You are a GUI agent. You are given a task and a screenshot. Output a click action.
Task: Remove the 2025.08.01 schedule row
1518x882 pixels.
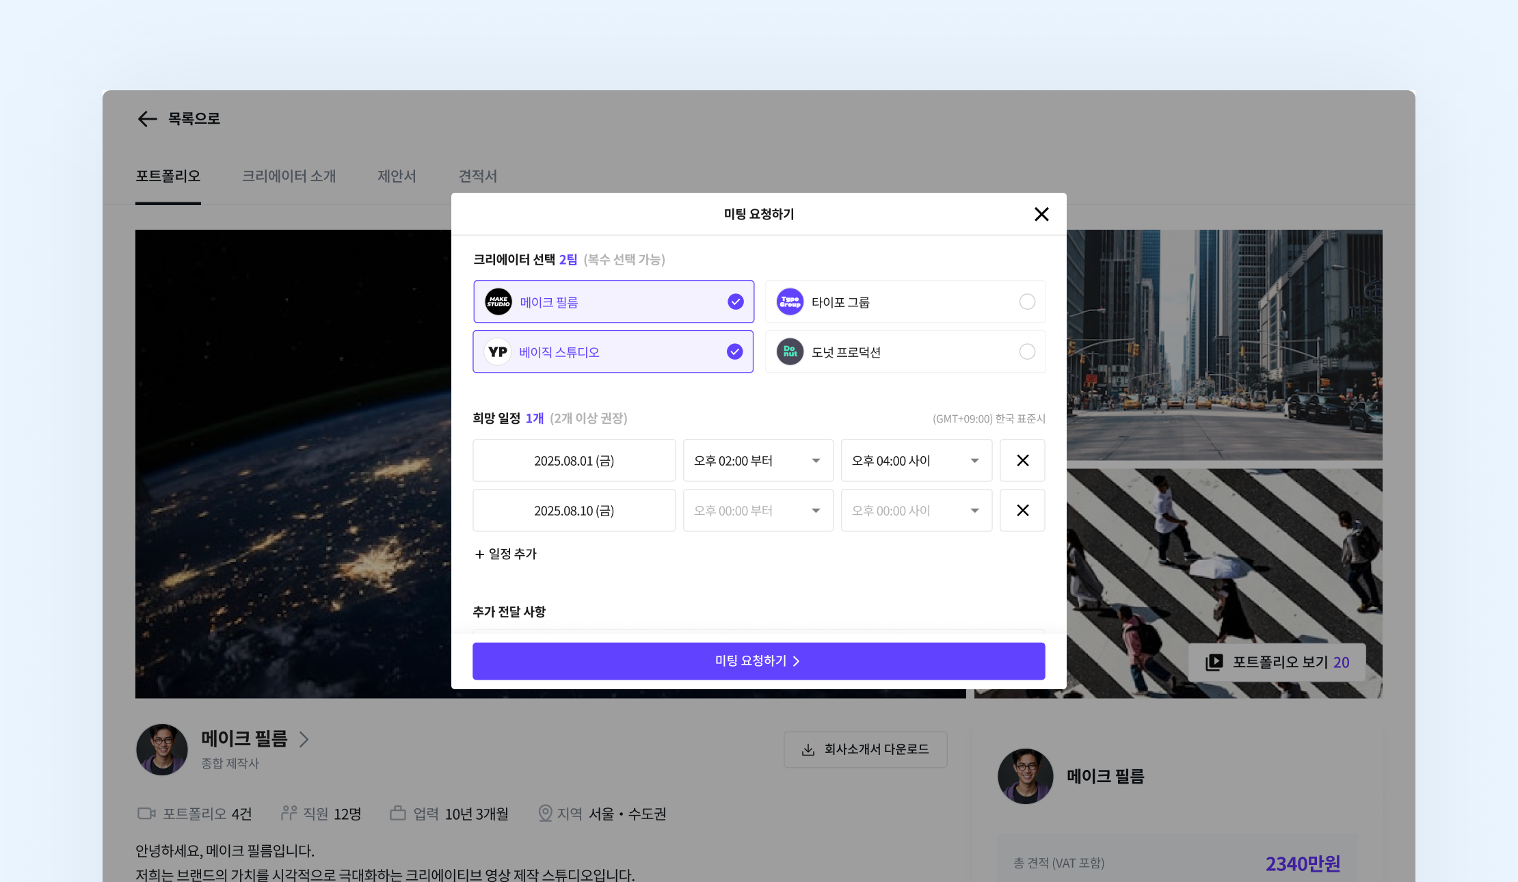(x=1022, y=461)
